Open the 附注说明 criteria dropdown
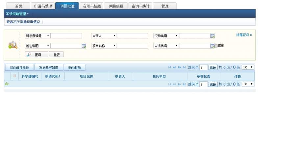Image resolution: width=296 pixels, height=166 pixels. tap(37, 46)
